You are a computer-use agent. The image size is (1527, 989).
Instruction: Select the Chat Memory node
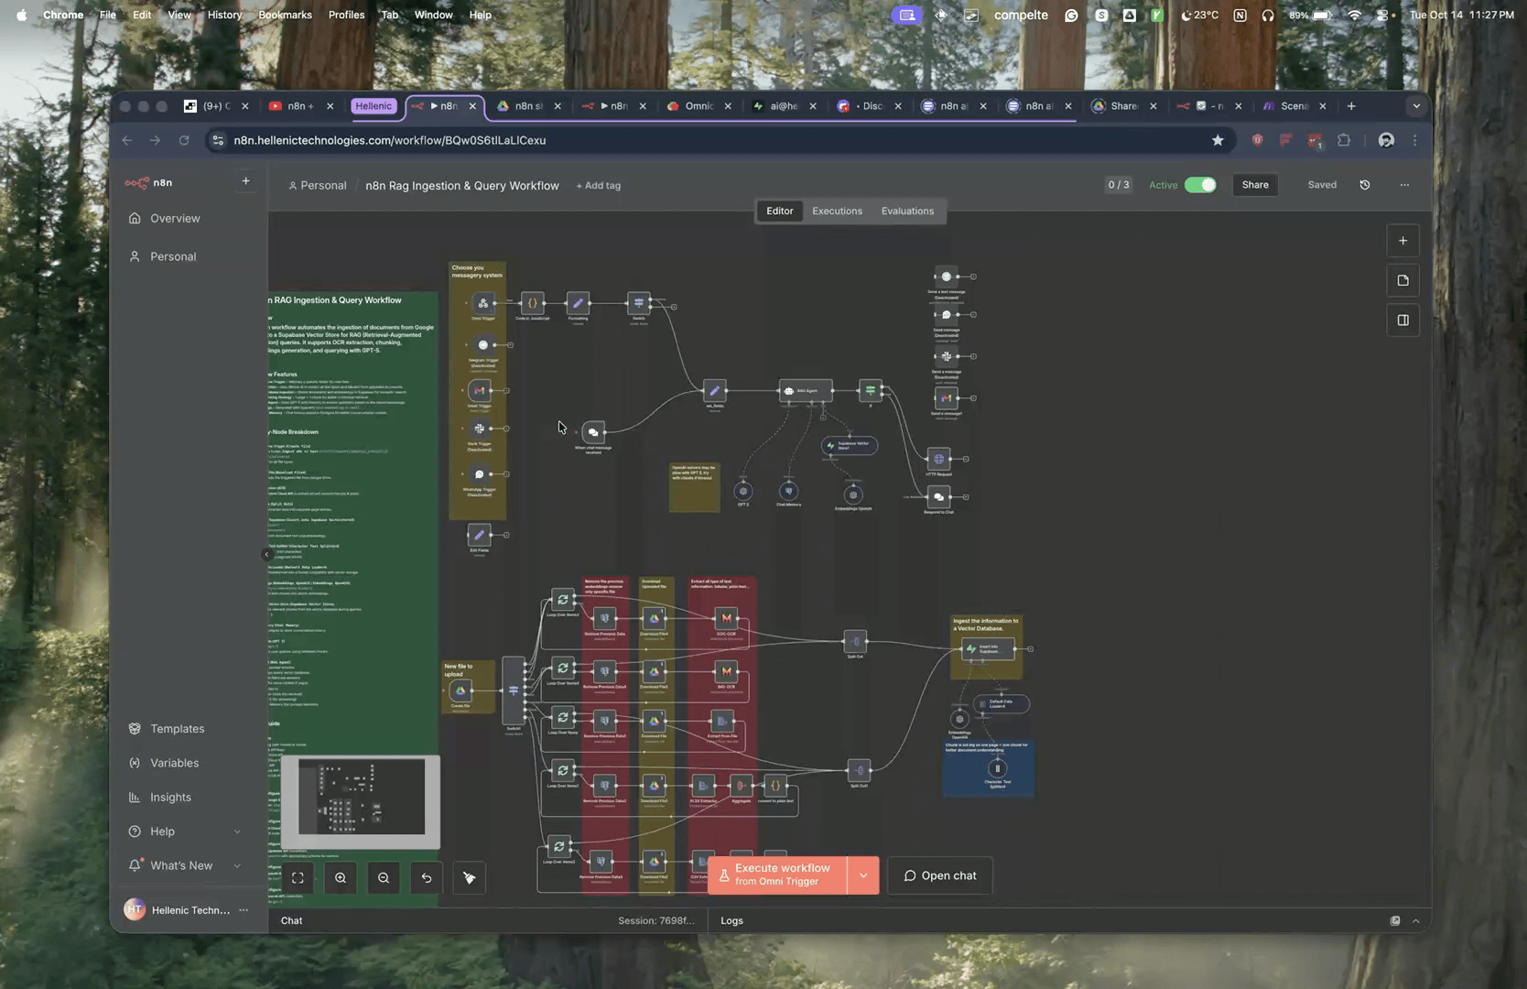pos(788,491)
